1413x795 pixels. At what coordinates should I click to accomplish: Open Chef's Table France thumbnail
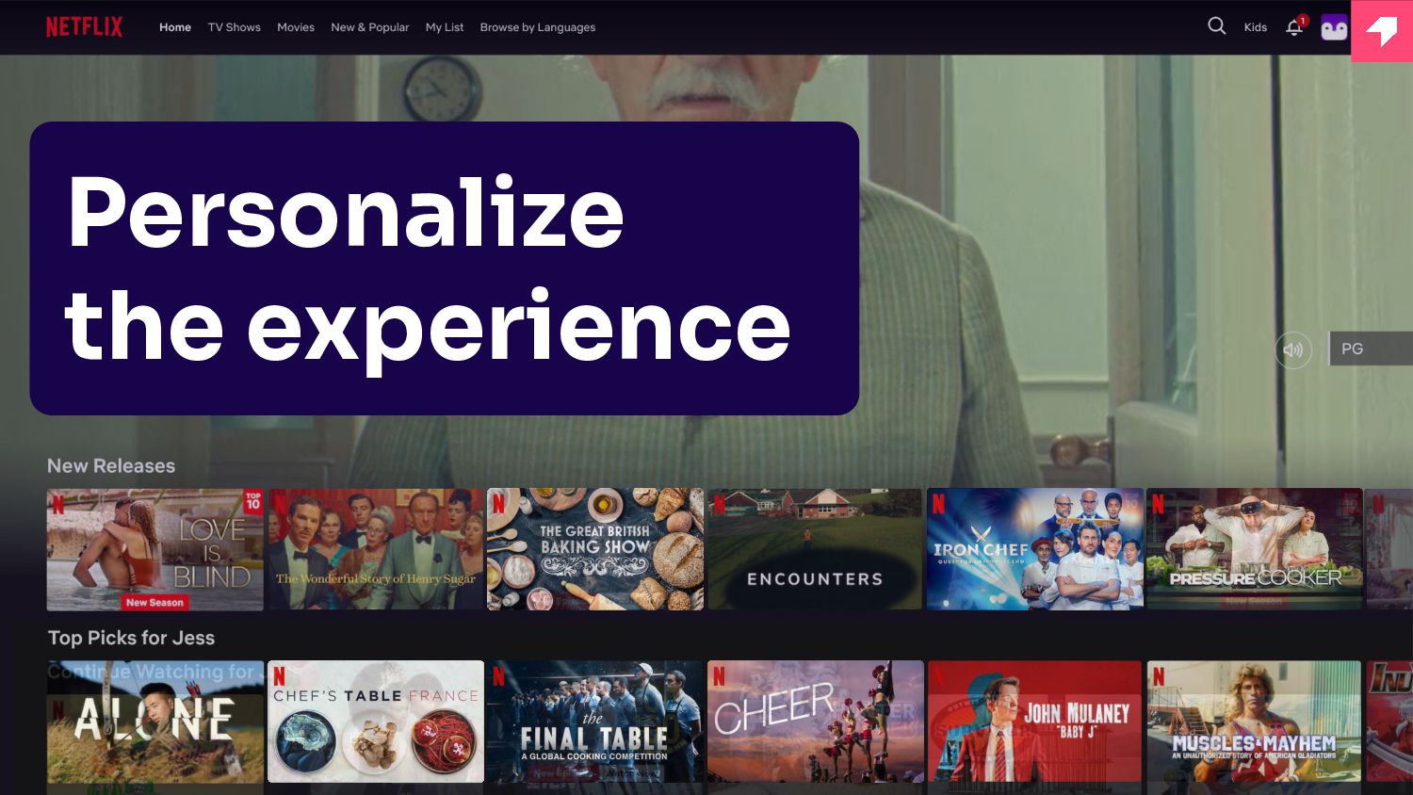point(376,722)
